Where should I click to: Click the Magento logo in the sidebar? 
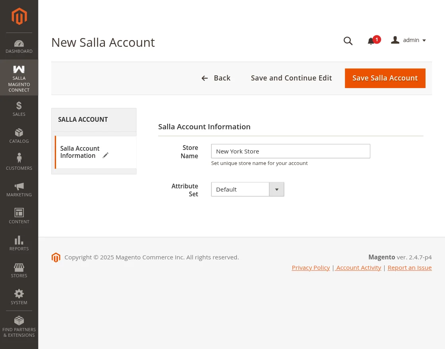[x=19, y=16]
